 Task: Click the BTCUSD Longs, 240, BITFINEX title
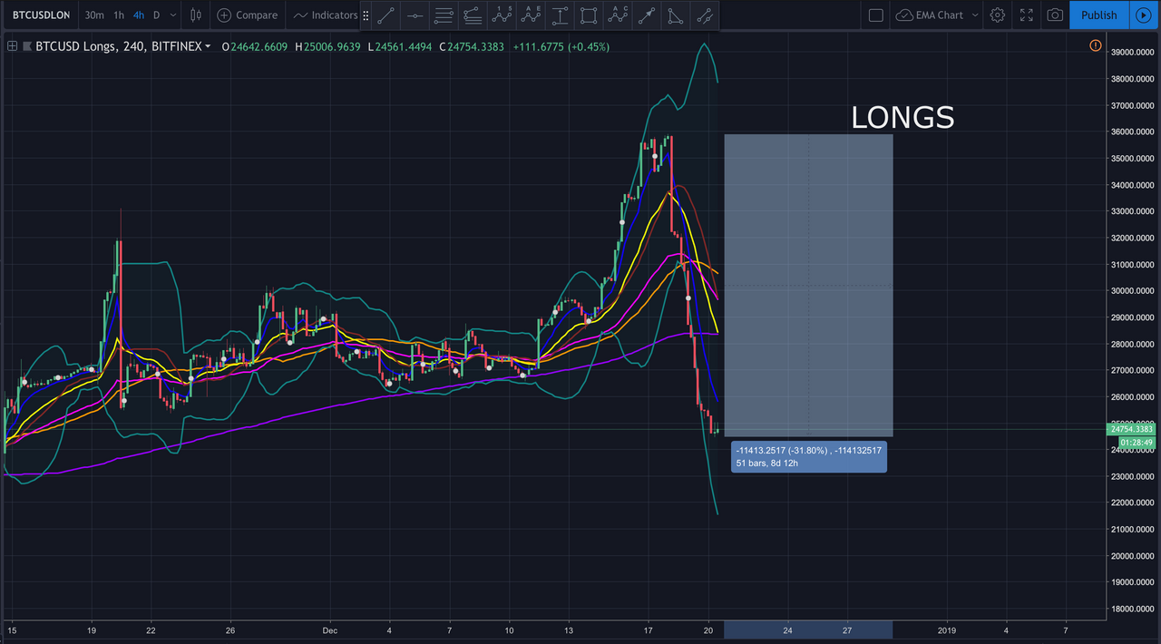coord(118,46)
